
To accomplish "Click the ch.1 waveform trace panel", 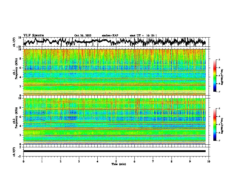I will 117,42.
